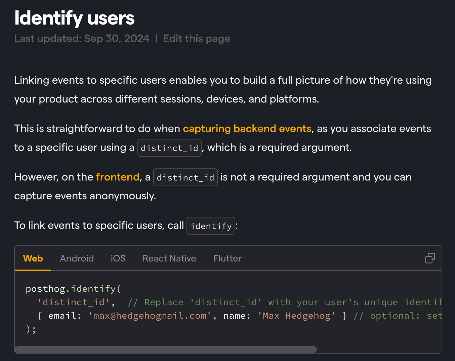Screen dimensions: 455x361
Task: Click the copy code snippet icon
Action: coord(430,258)
